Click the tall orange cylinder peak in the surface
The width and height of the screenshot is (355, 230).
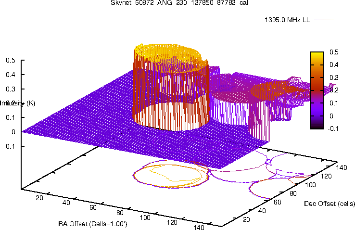[171, 87]
